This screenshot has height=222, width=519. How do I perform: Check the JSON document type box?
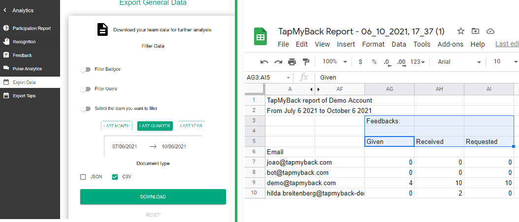tap(83, 177)
